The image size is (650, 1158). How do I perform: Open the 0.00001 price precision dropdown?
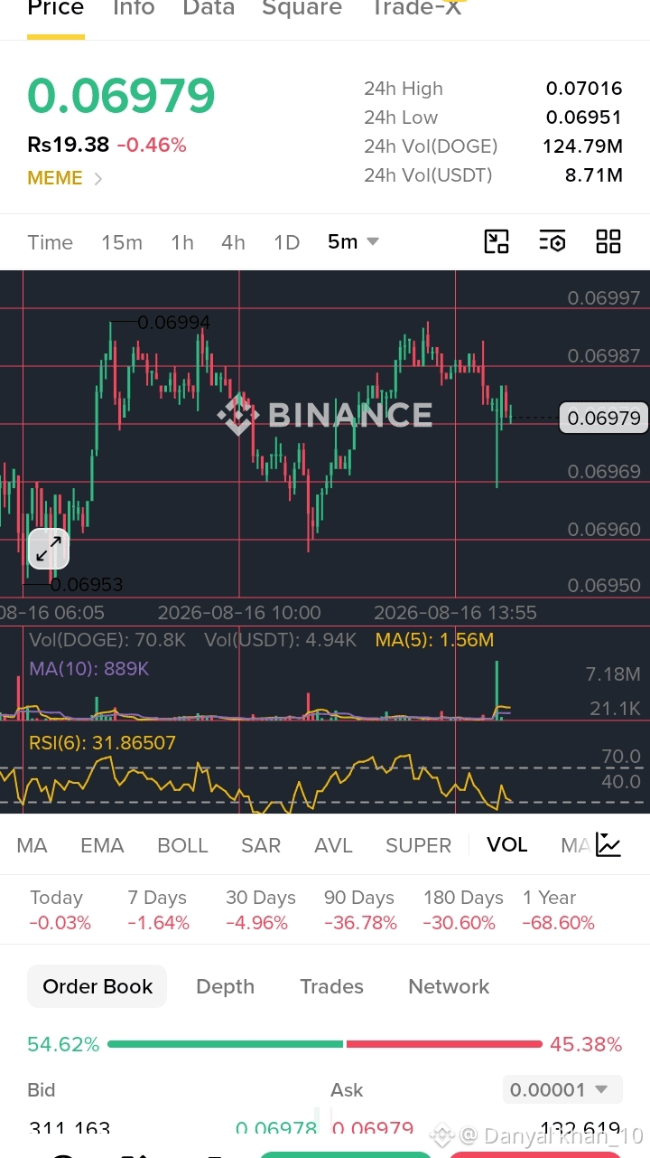tap(562, 1090)
